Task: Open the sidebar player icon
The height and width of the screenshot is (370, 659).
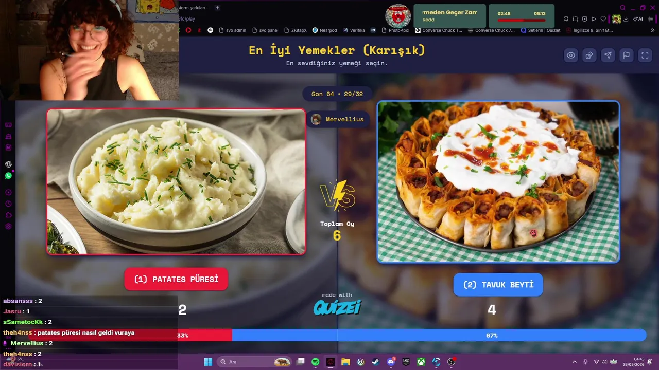Action: click(8, 192)
